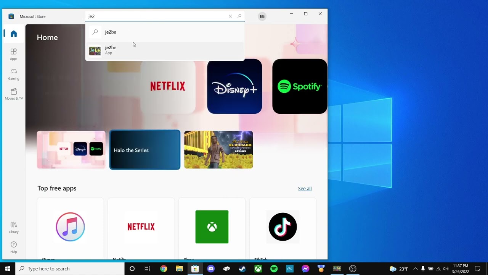Select the streaming apps carousel card

pos(71,150)
